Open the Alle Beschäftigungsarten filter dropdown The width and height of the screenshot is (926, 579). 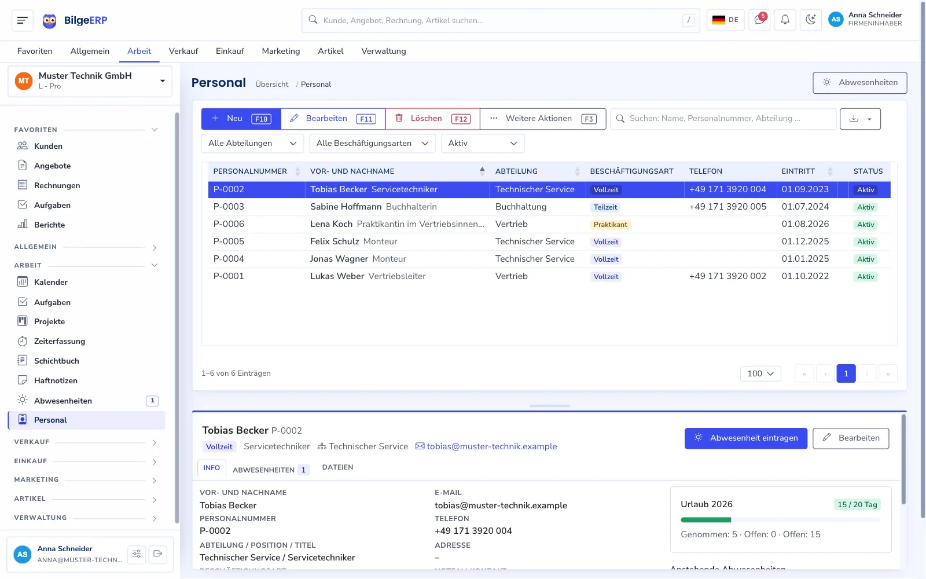pos(373,144)
